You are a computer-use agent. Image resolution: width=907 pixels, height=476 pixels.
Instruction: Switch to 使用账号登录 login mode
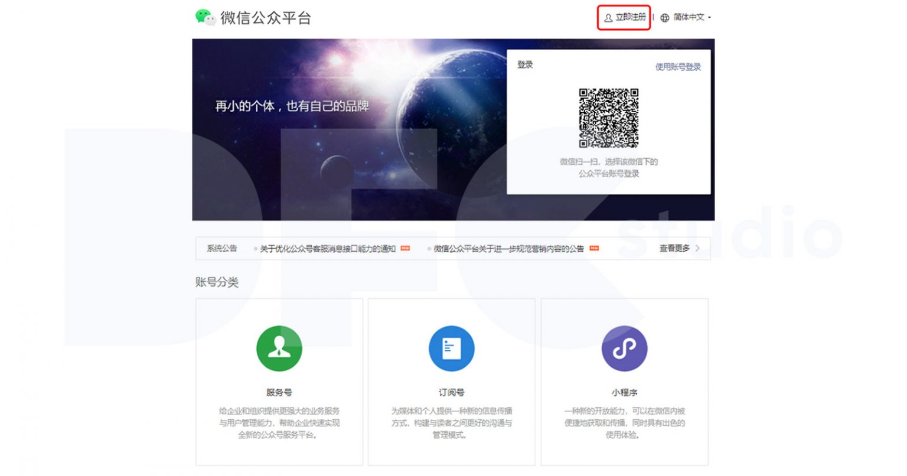coord(677,66)
